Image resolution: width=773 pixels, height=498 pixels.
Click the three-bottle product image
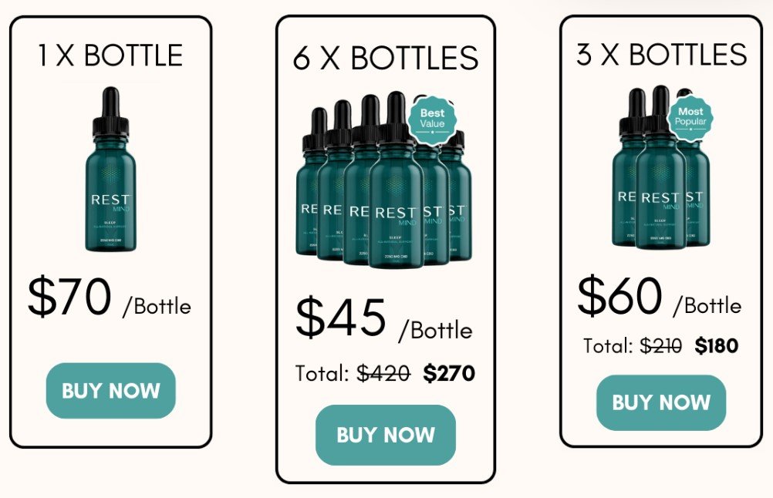[661, 167]
